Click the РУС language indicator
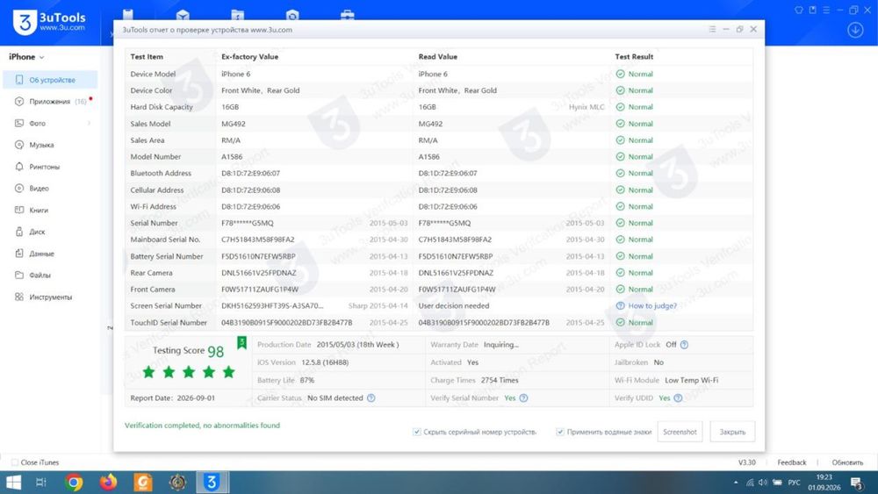878x494 pixels. [x=794, y=483]
